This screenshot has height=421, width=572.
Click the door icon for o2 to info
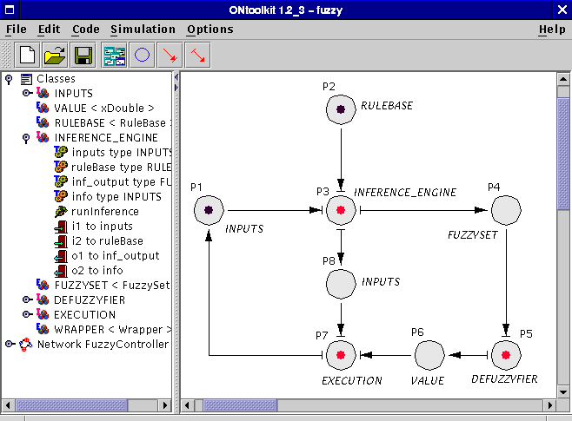click(61, 271)
